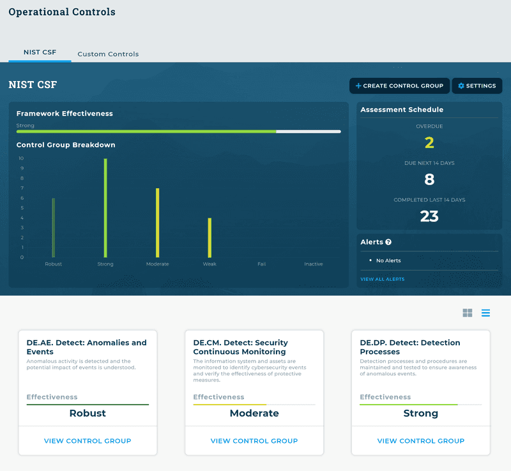Select the Robust bar in the chart
The image size is (511, 471).
tap(54, 228)
